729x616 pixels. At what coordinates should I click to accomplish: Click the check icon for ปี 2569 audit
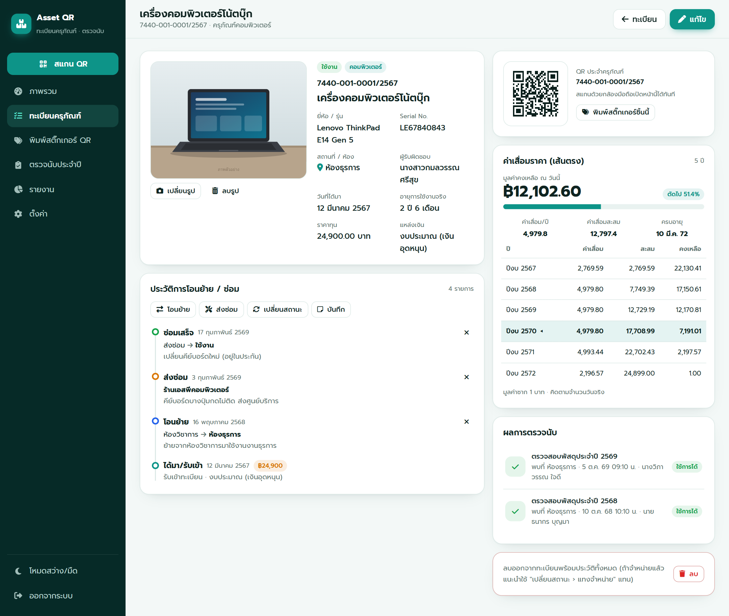(x=515, y=467)
